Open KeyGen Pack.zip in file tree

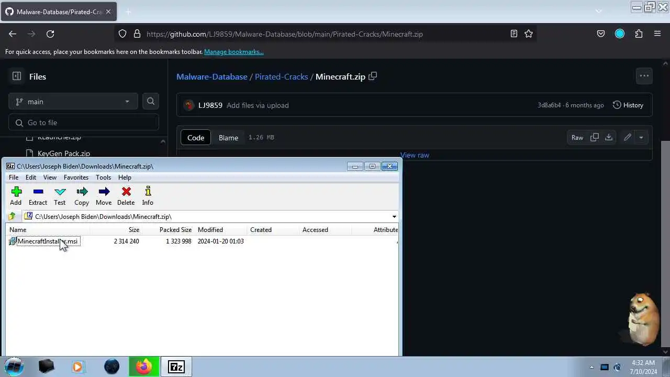click(64, 153)
